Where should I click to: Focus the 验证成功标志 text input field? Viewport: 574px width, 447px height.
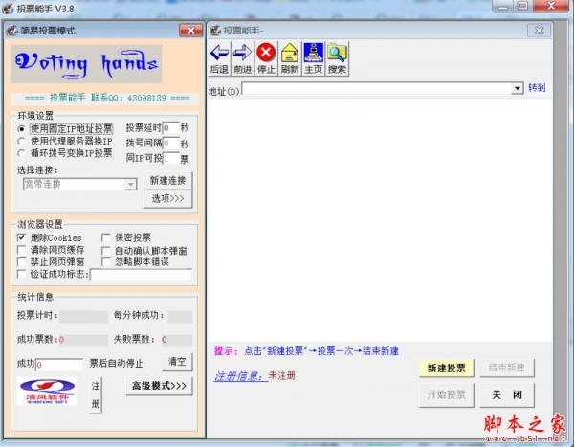point(141,275)
